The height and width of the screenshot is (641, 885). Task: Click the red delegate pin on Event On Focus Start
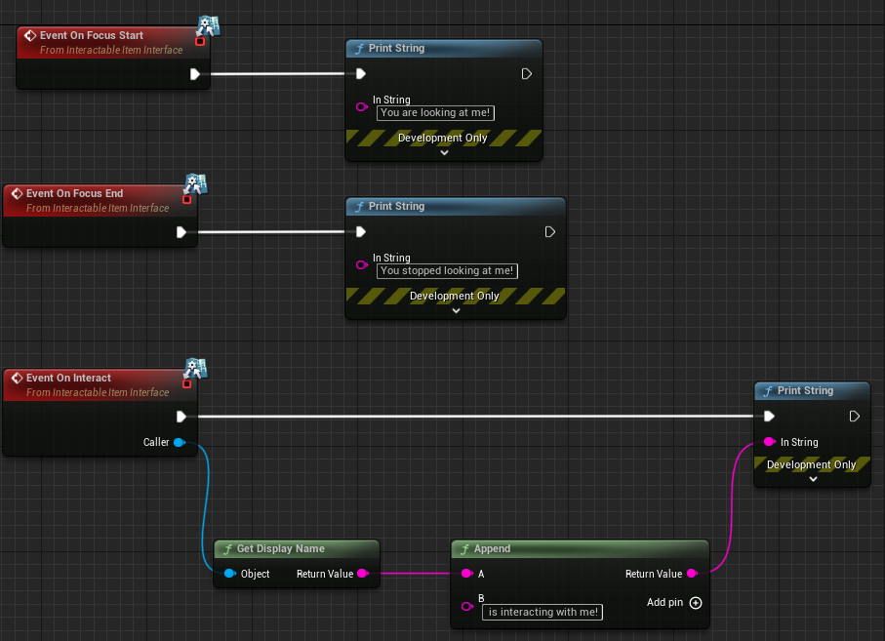click(200, 41)
